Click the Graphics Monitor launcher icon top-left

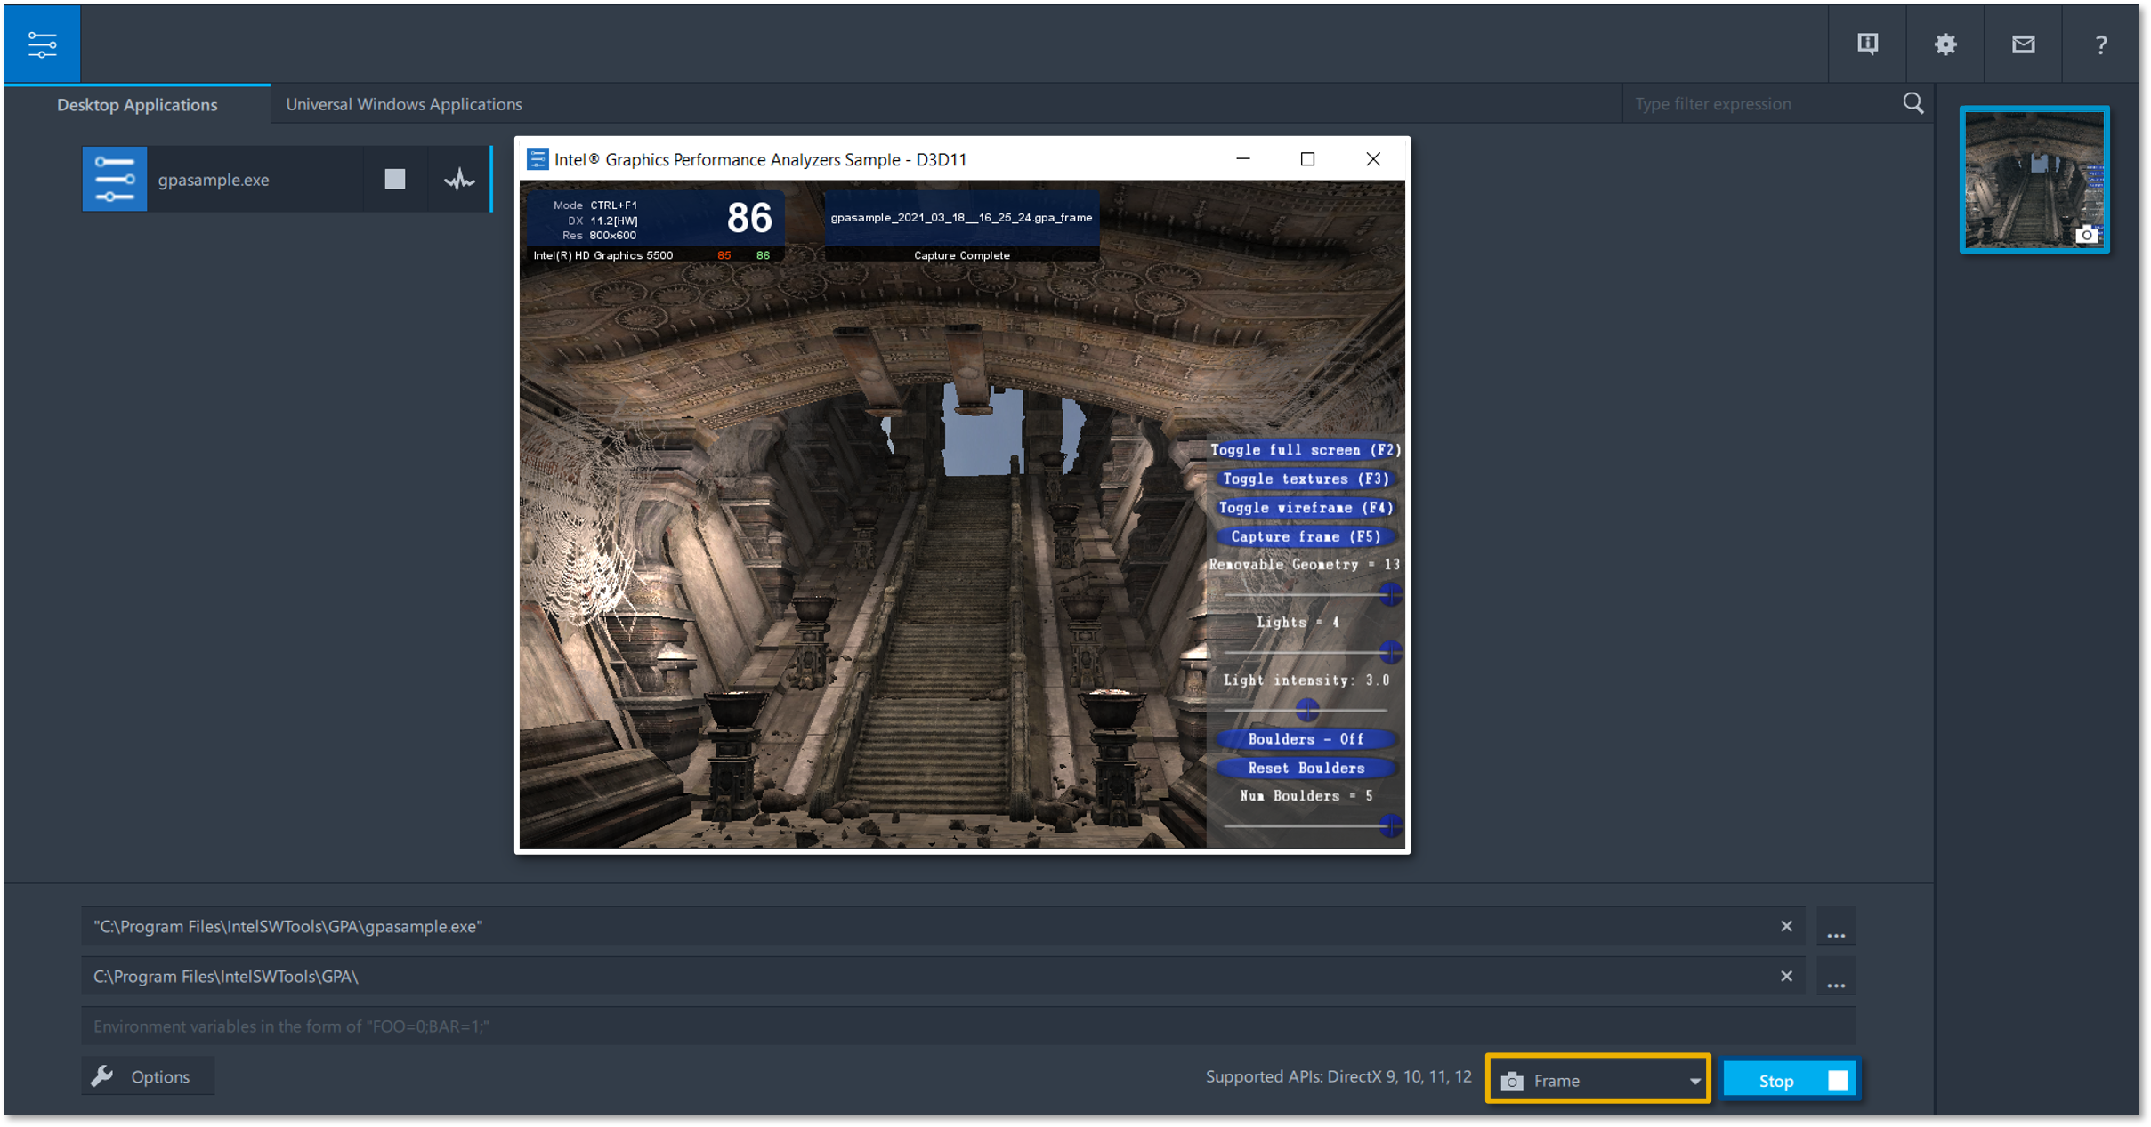42,44
